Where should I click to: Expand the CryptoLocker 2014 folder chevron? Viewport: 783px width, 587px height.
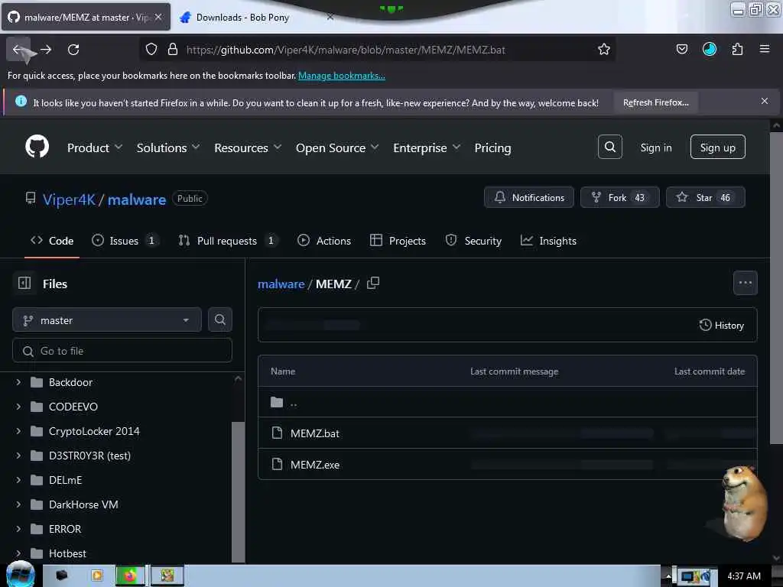[x=18, y=431]
